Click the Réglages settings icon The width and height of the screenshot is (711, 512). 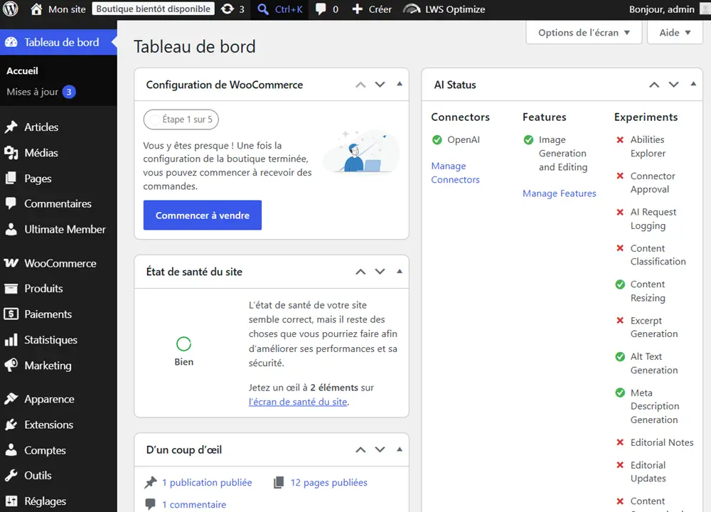[11, 501]
